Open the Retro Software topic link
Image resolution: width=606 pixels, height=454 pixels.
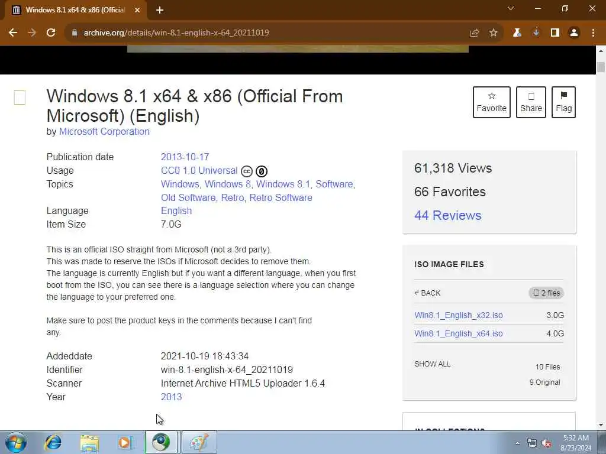(x=281, y=197)
